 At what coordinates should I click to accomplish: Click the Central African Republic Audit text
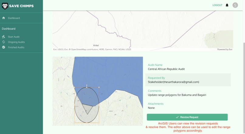[x=166, y=69]
